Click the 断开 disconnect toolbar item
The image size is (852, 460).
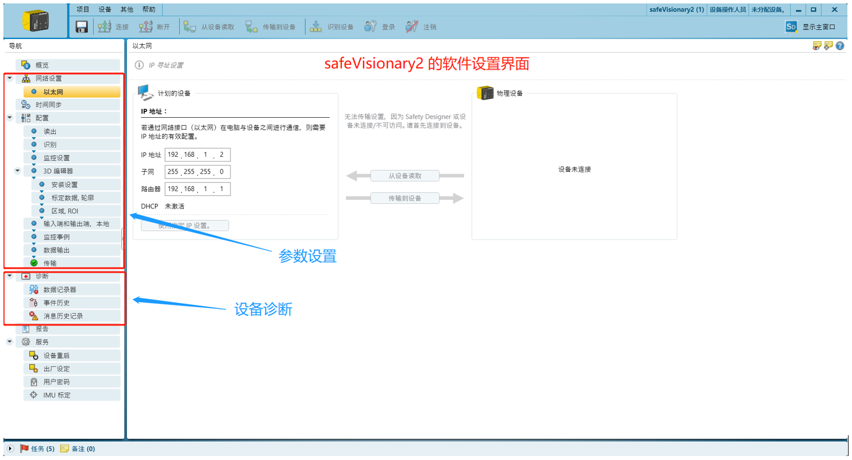tap(155, 26)
